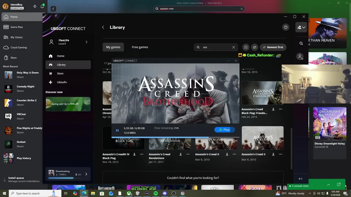The width and height of the screenshot is (351, 197).
Task: Open the add friend icon in Ubisoft sidebar
Action: tap(300, 57)
